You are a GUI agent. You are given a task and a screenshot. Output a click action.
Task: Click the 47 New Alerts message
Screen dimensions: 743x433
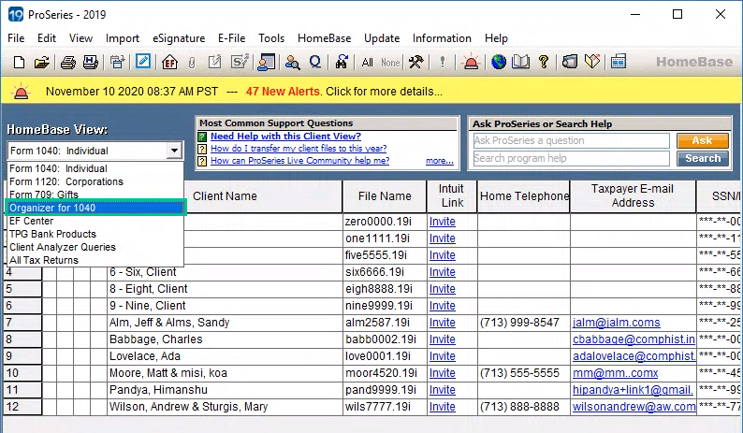pos(283,92)
